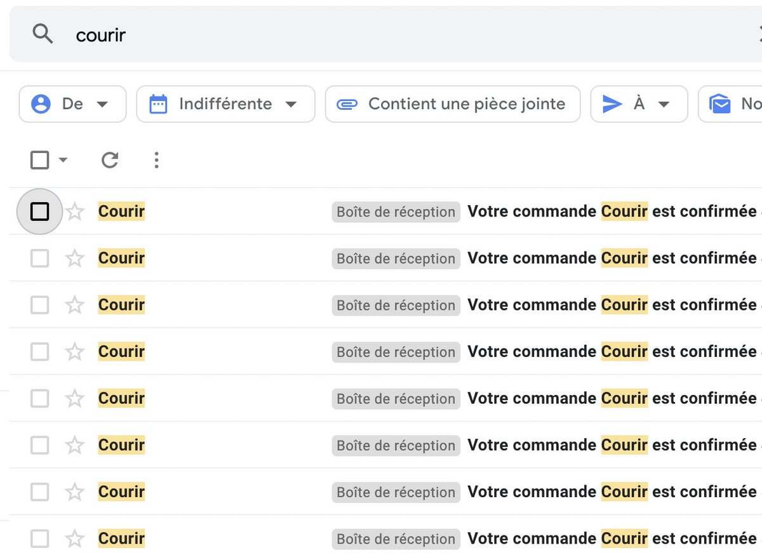Star the eighth Courir email
Viewport: 762px width, 555px height.
click(75, 539)
